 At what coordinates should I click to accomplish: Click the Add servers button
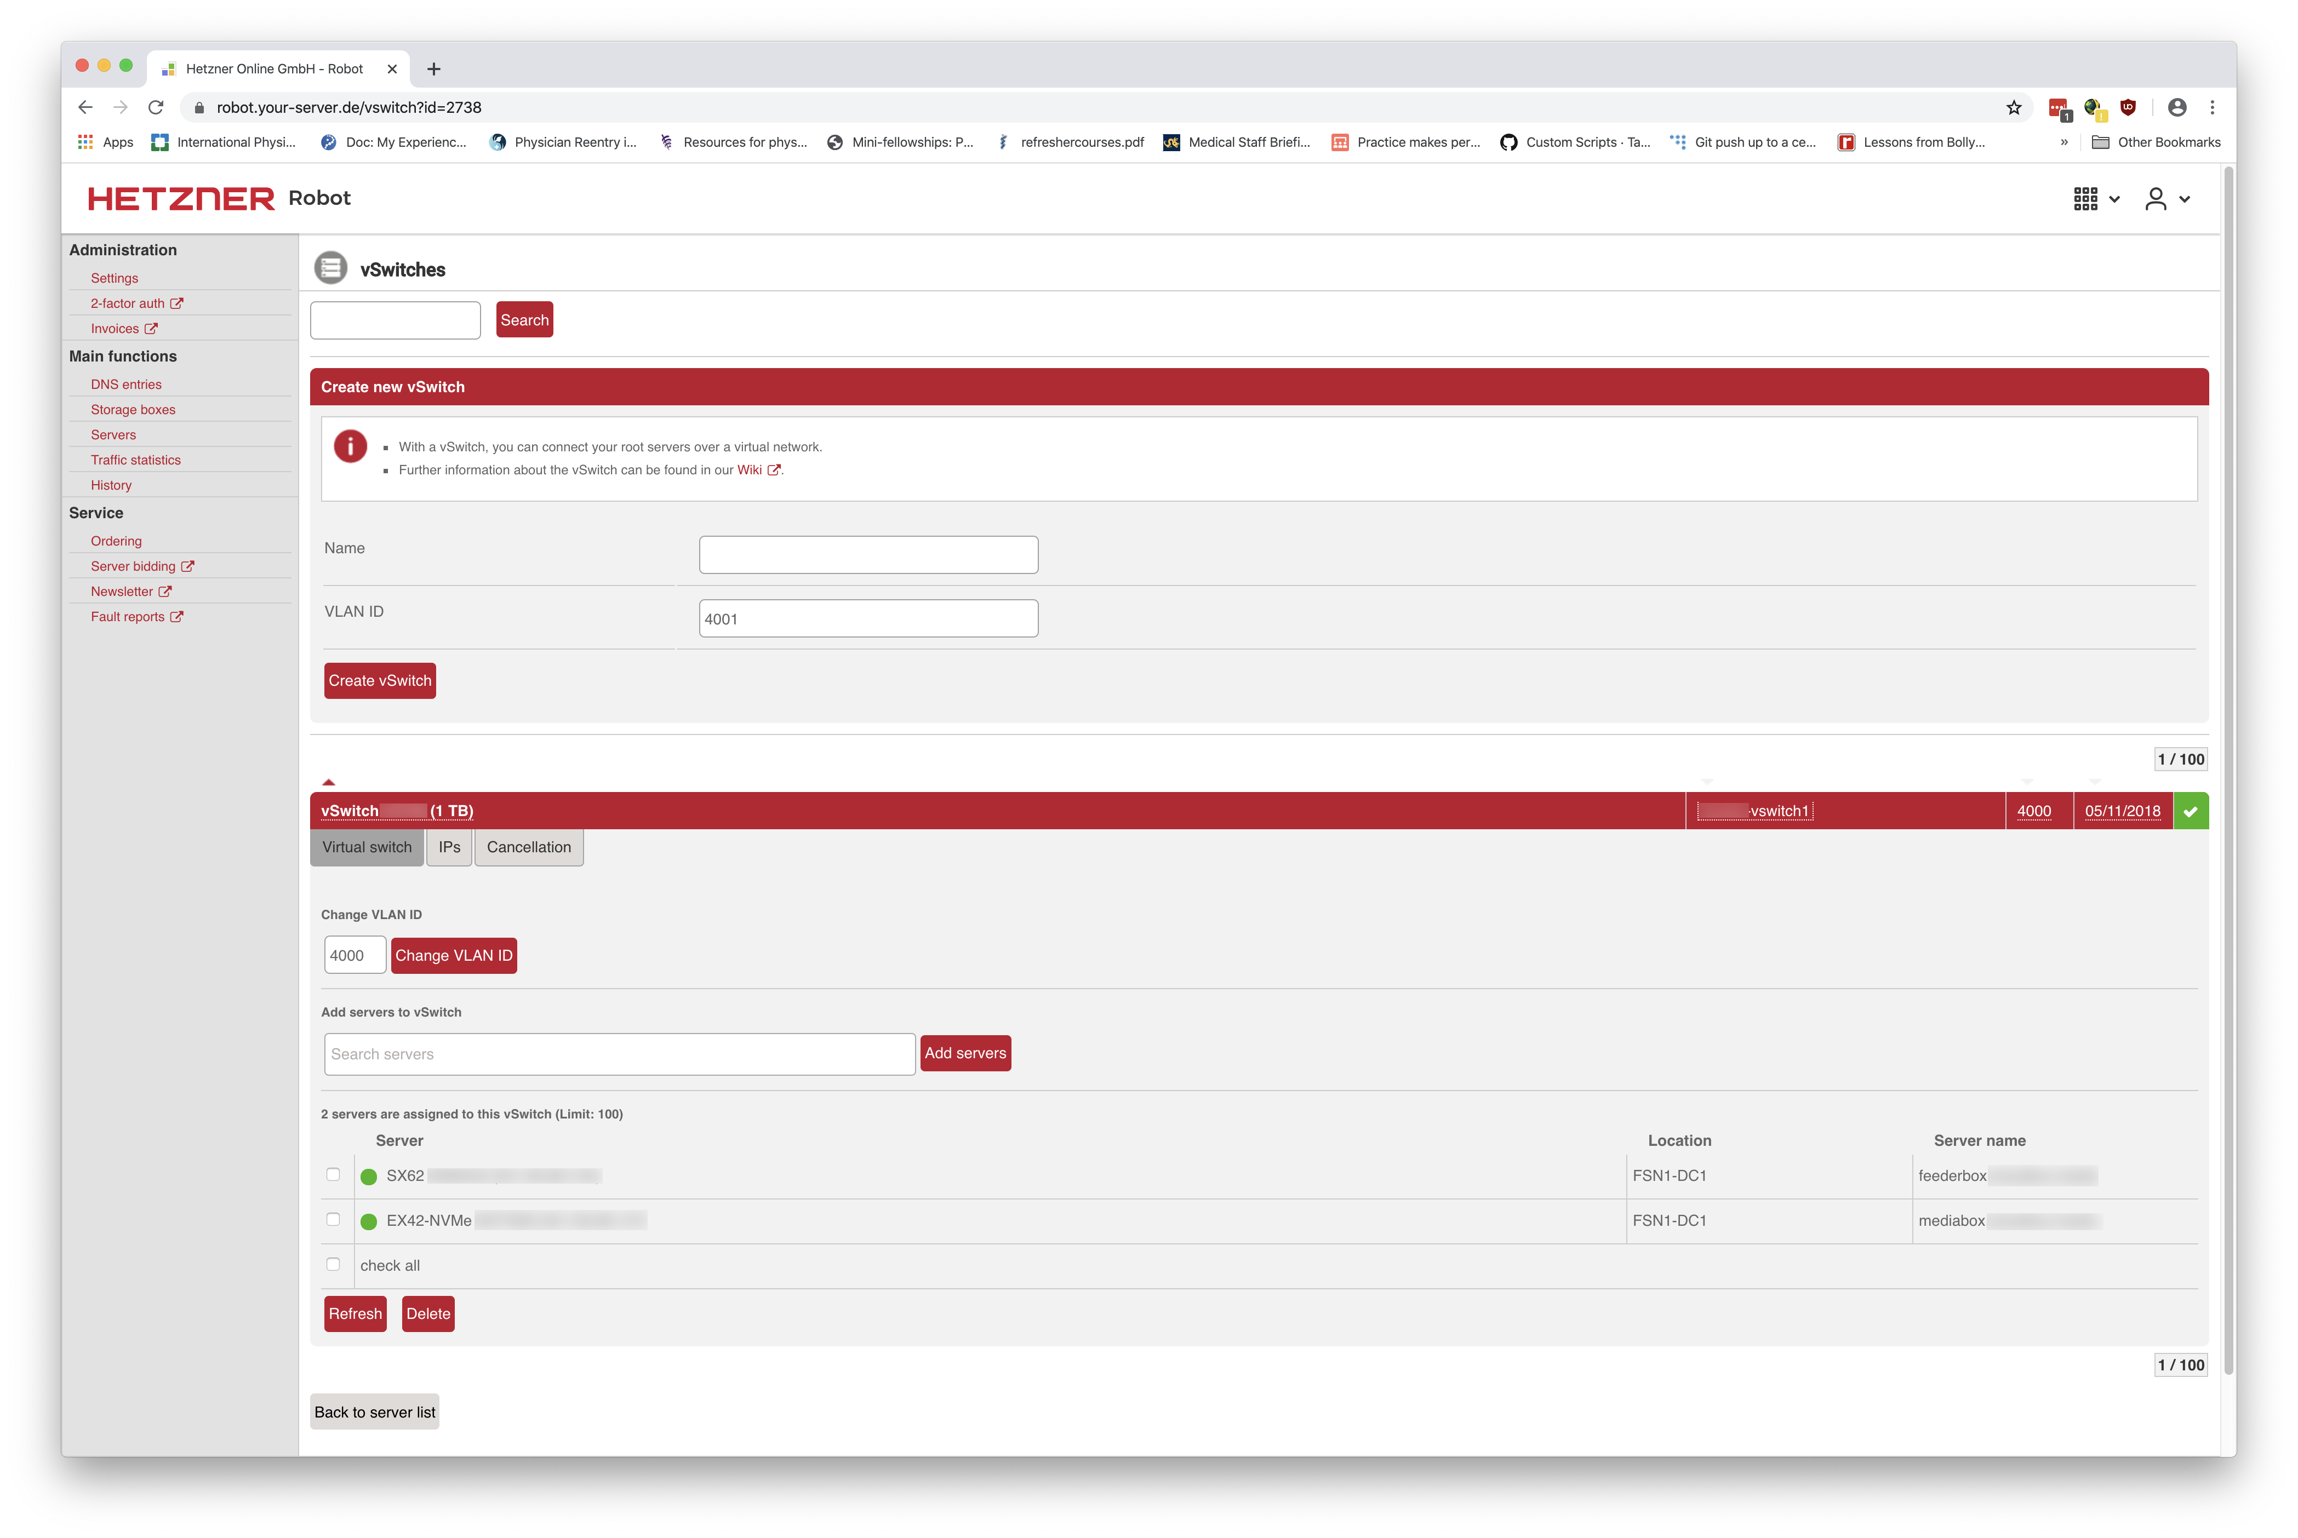pyautogui.click(x=965, y=1053)
